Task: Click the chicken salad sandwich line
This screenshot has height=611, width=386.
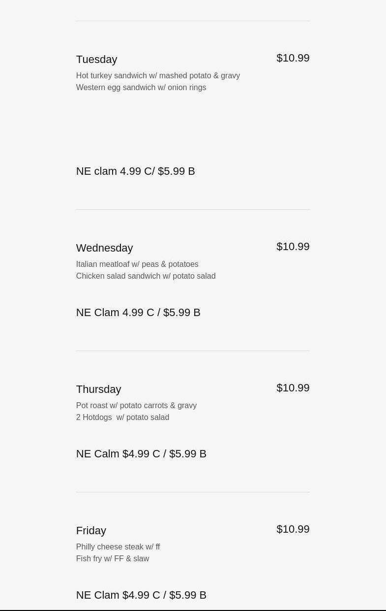Action: click(x=146, y=276)
